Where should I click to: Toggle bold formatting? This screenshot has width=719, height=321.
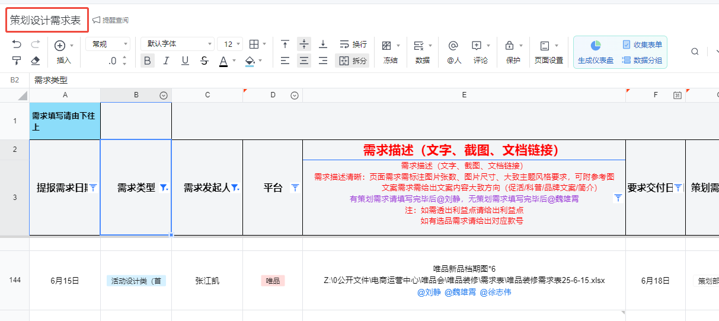point(148,61)
